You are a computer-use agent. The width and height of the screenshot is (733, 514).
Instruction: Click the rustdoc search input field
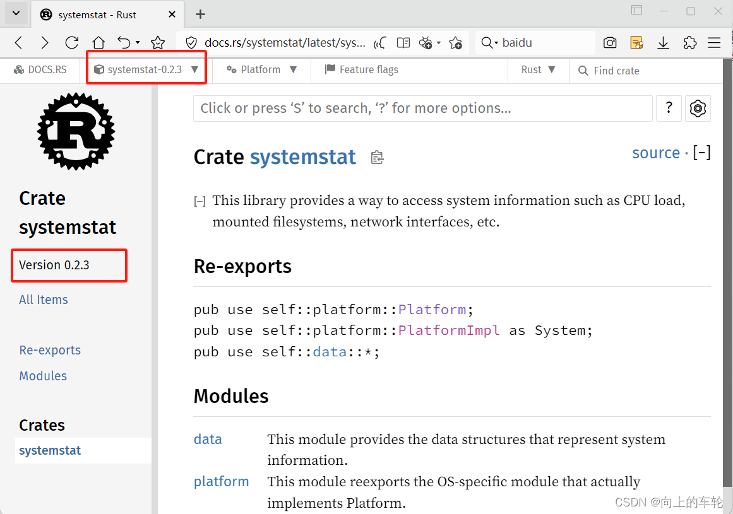(x=423, y=108)
